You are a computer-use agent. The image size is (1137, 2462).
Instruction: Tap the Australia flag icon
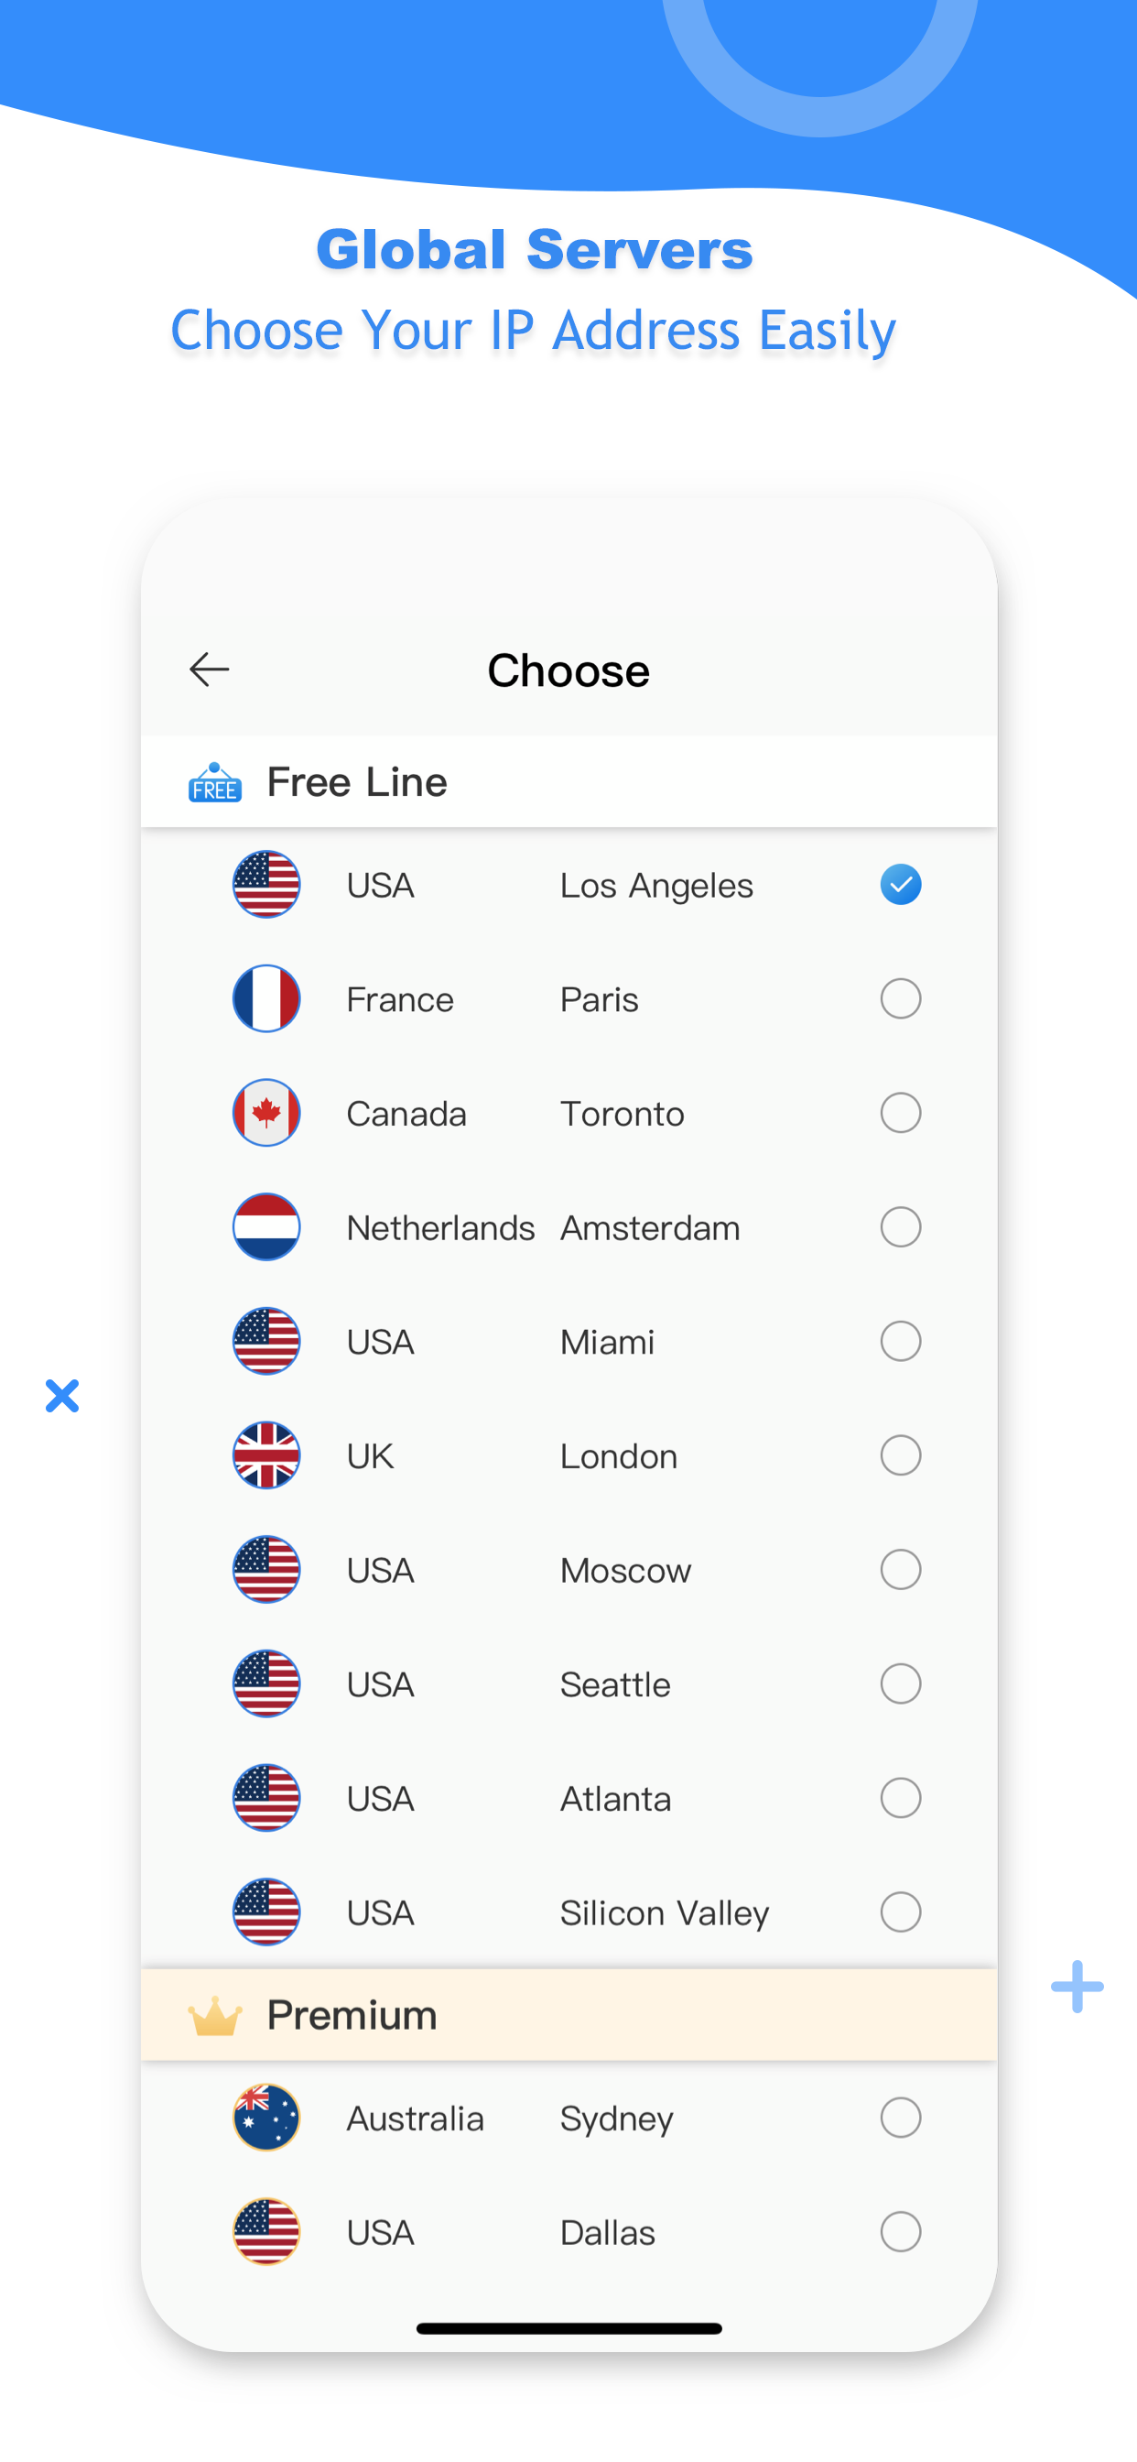266,2118
